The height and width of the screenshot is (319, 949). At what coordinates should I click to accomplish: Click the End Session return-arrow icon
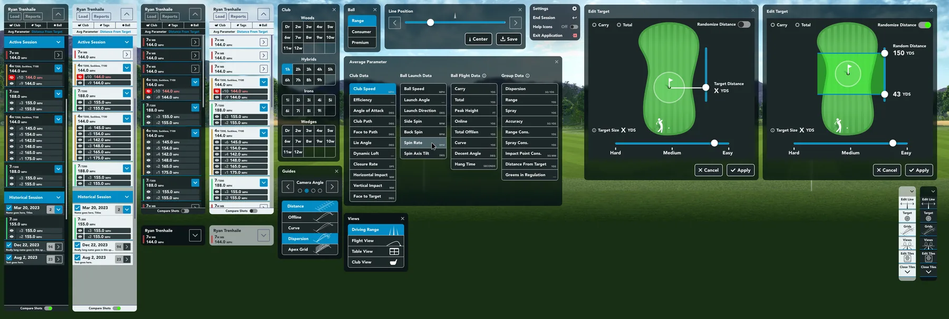click(x=575, y=17)
